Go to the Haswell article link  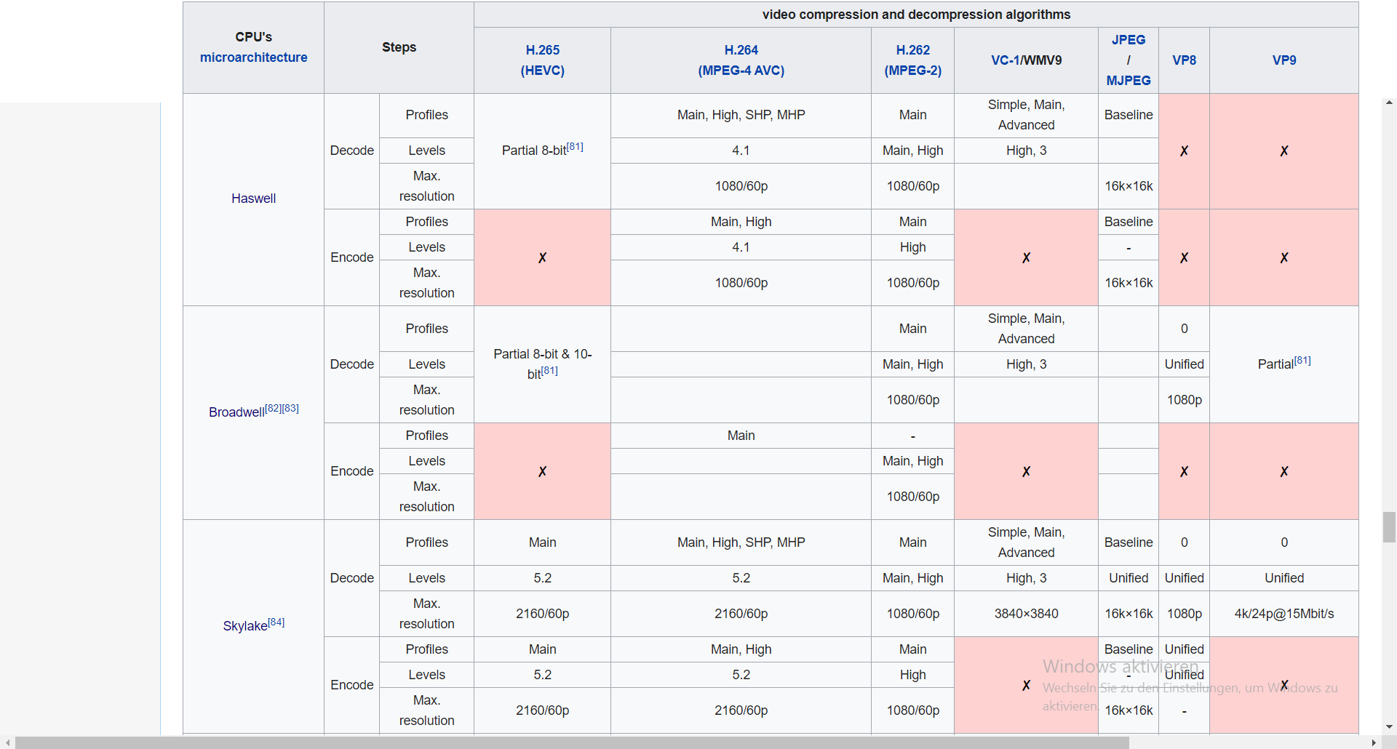click(253, 199)
